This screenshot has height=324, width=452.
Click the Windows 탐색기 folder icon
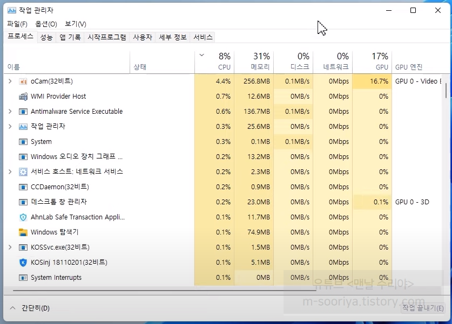[x=23, y=232]
